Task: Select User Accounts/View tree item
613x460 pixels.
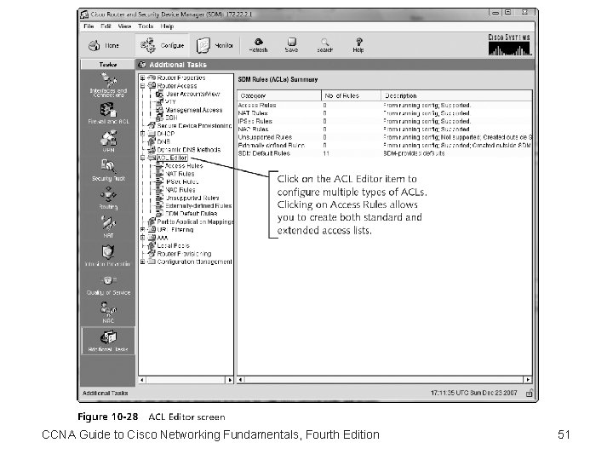Action: [x=192, y=94]
